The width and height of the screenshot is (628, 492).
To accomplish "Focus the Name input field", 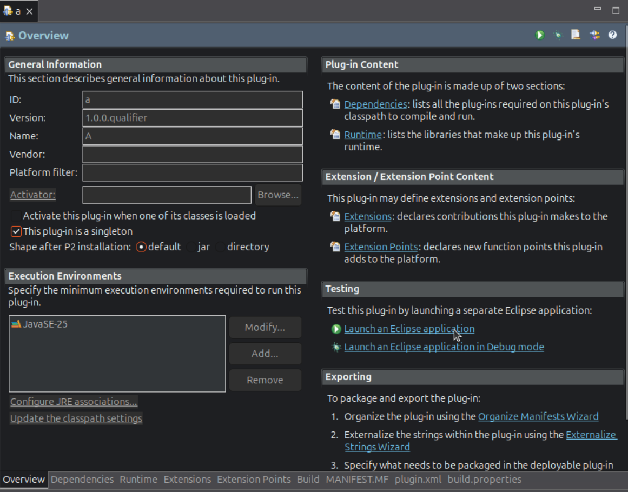I will (193, 136).
